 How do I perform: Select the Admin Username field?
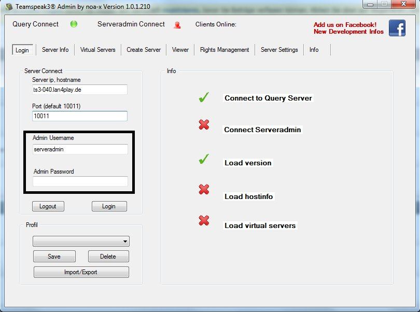tap(80, 149)
